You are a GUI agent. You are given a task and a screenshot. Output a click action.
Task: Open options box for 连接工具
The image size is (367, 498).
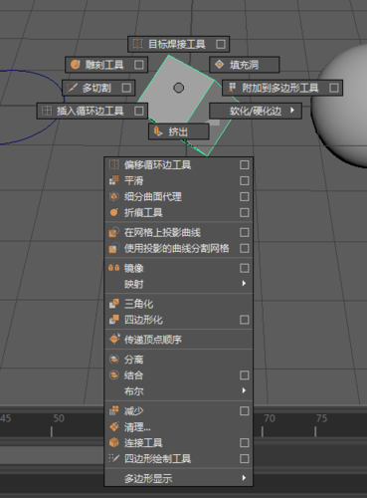(x=244, y=442)
